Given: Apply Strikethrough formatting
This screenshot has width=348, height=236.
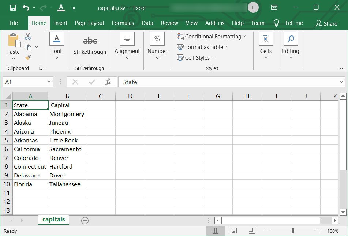Looking at the screenshot, I should (x=90, y=46).
